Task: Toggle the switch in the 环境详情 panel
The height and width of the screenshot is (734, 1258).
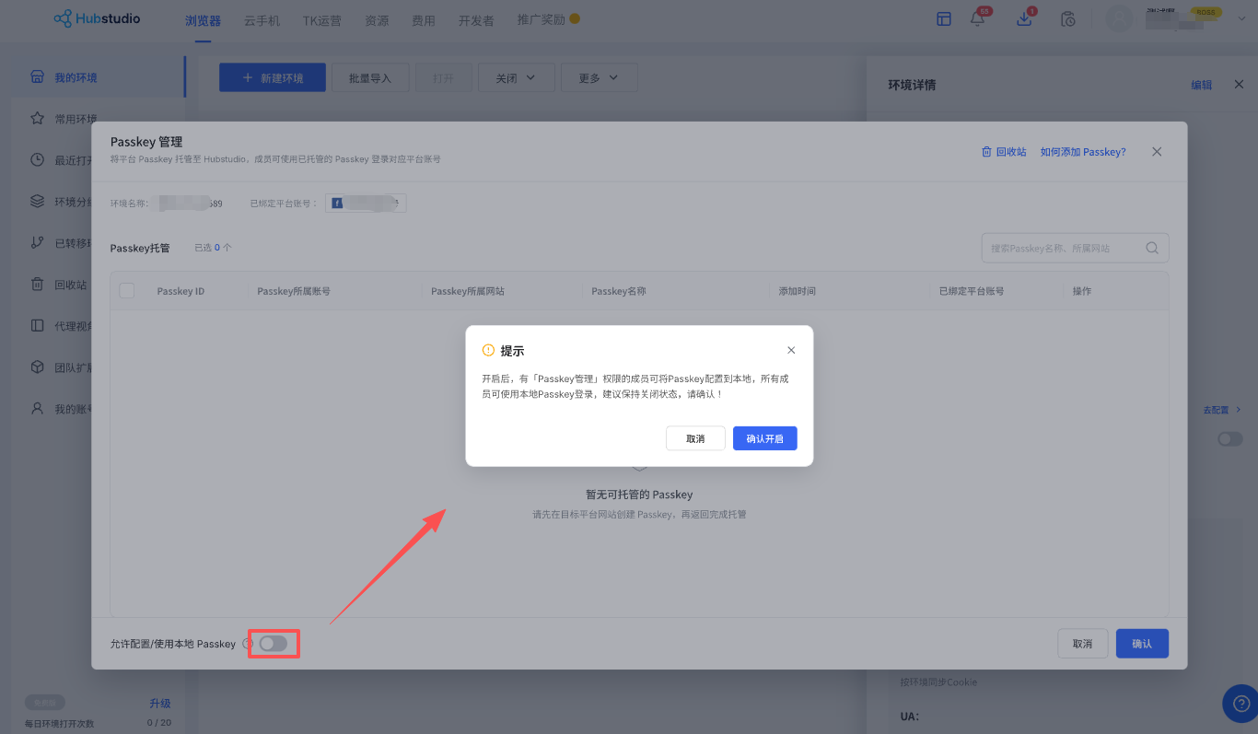Action: [1229, 439]
